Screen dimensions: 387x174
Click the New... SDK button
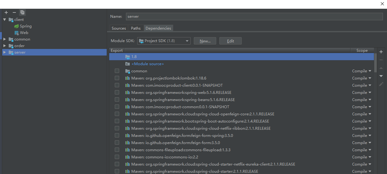point(205,41)
